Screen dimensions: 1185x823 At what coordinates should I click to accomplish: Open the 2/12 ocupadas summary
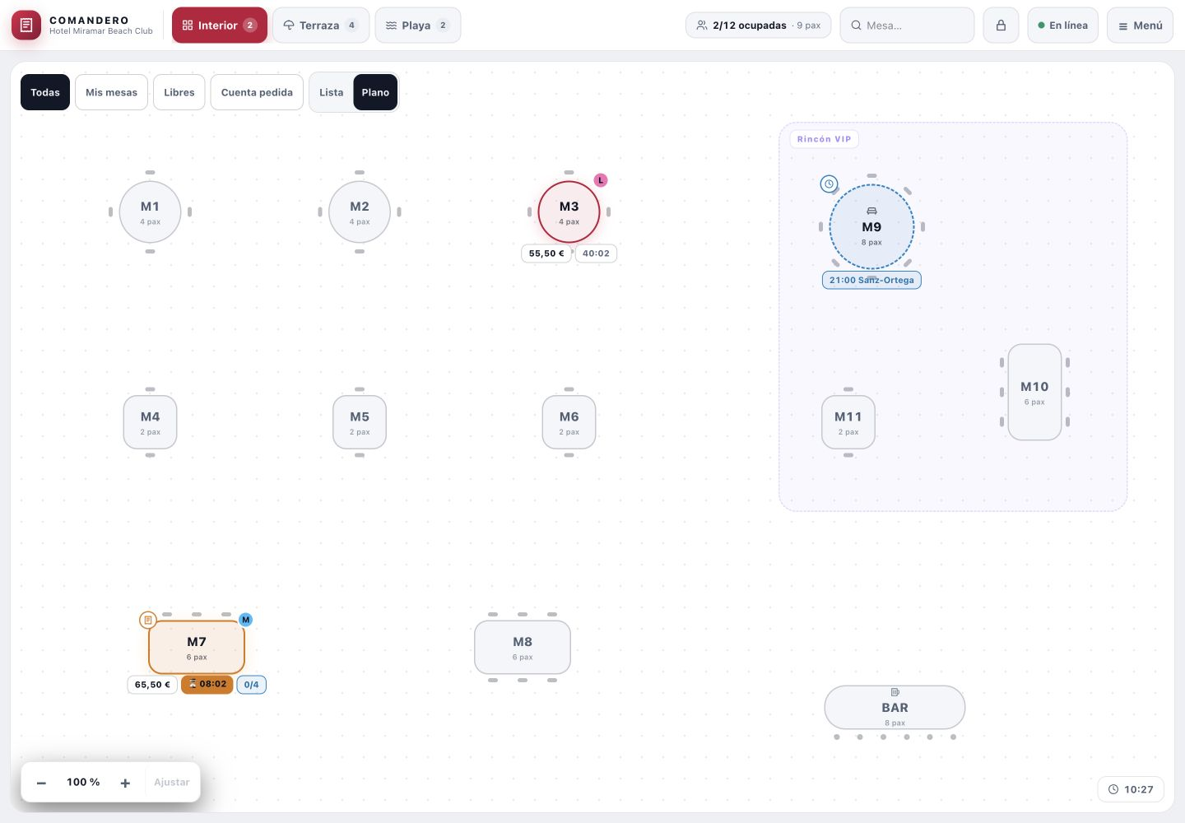point(758,26)
